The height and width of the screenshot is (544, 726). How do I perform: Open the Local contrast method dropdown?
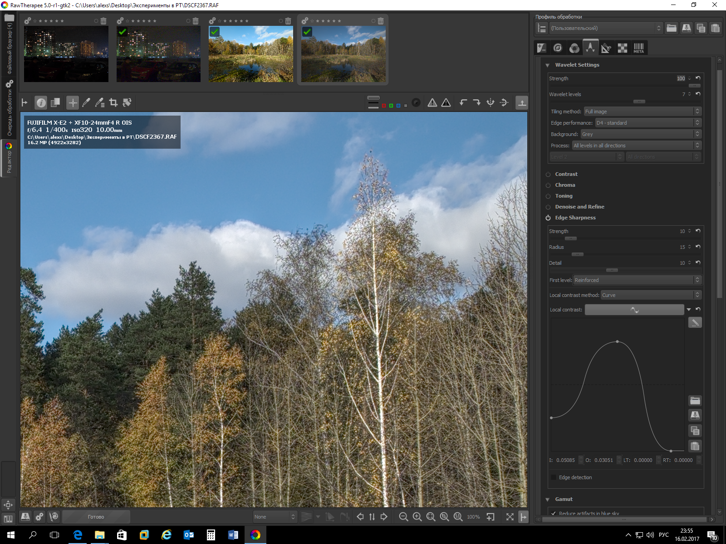pyautogui.click(x=651, y=295)
